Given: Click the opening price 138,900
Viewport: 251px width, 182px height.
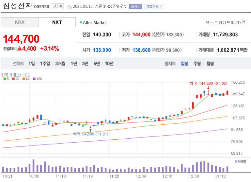Looking at the screenshot, I should (102, 50).
